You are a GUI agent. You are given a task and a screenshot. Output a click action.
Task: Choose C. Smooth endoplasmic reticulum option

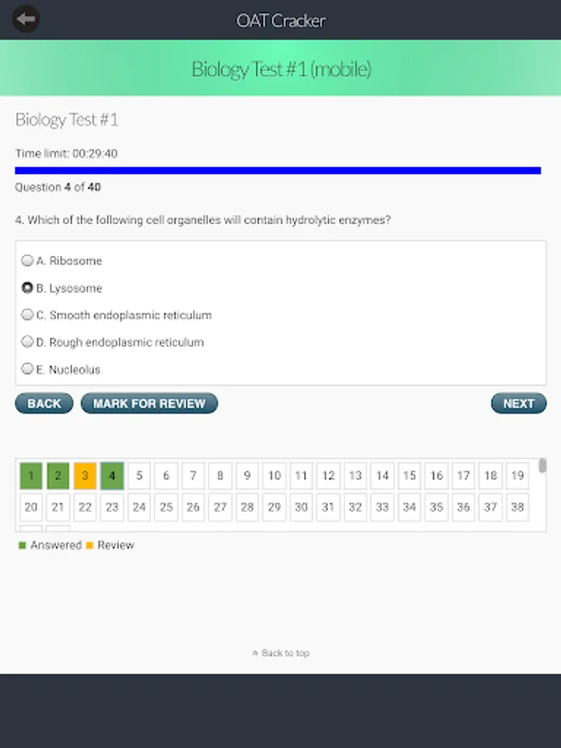[27, 315]
